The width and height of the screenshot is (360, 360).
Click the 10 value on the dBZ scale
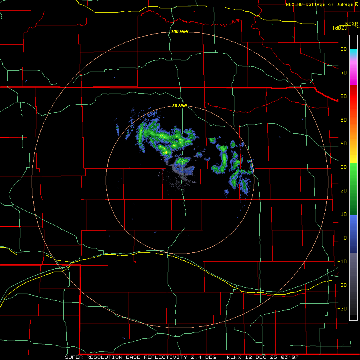point(344,214)
